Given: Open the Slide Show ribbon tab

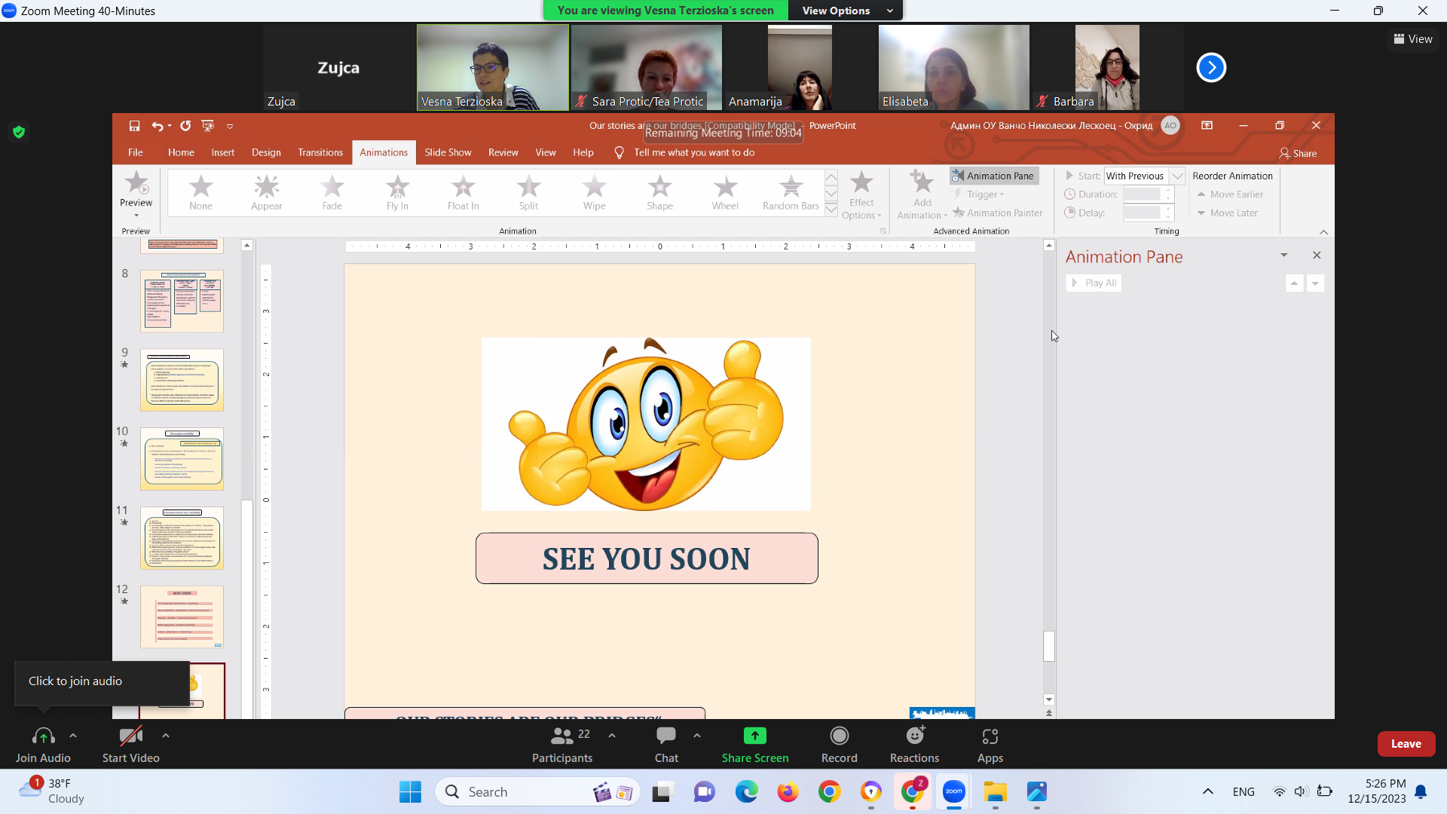Looking at the screenshot, I should 448,152.
